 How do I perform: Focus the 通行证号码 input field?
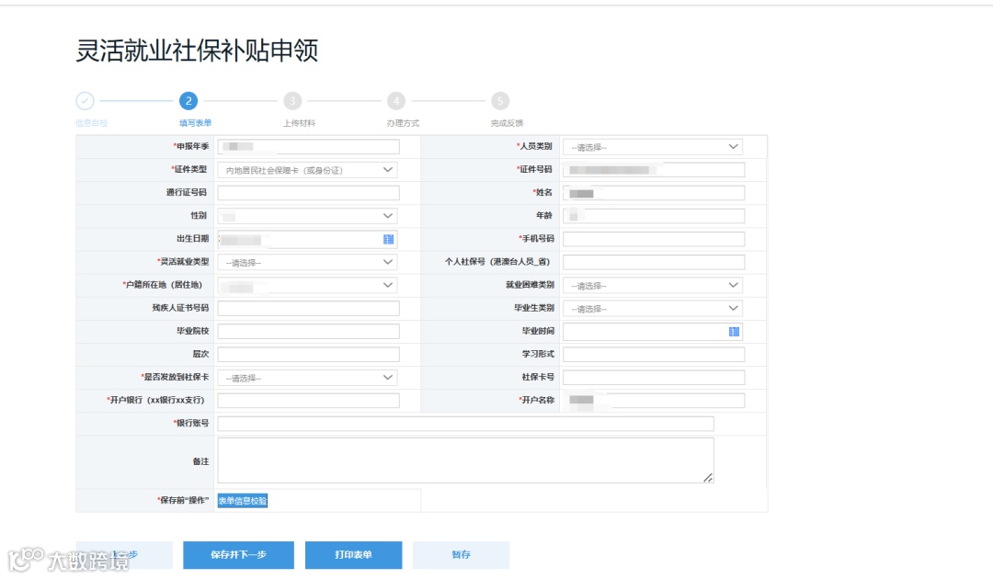(308, 192)
